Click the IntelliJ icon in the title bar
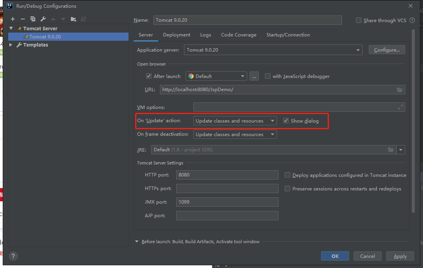 pos(10,6)
